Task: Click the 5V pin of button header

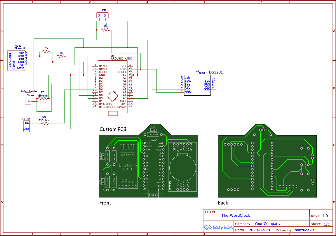Action: click(29, 95)
